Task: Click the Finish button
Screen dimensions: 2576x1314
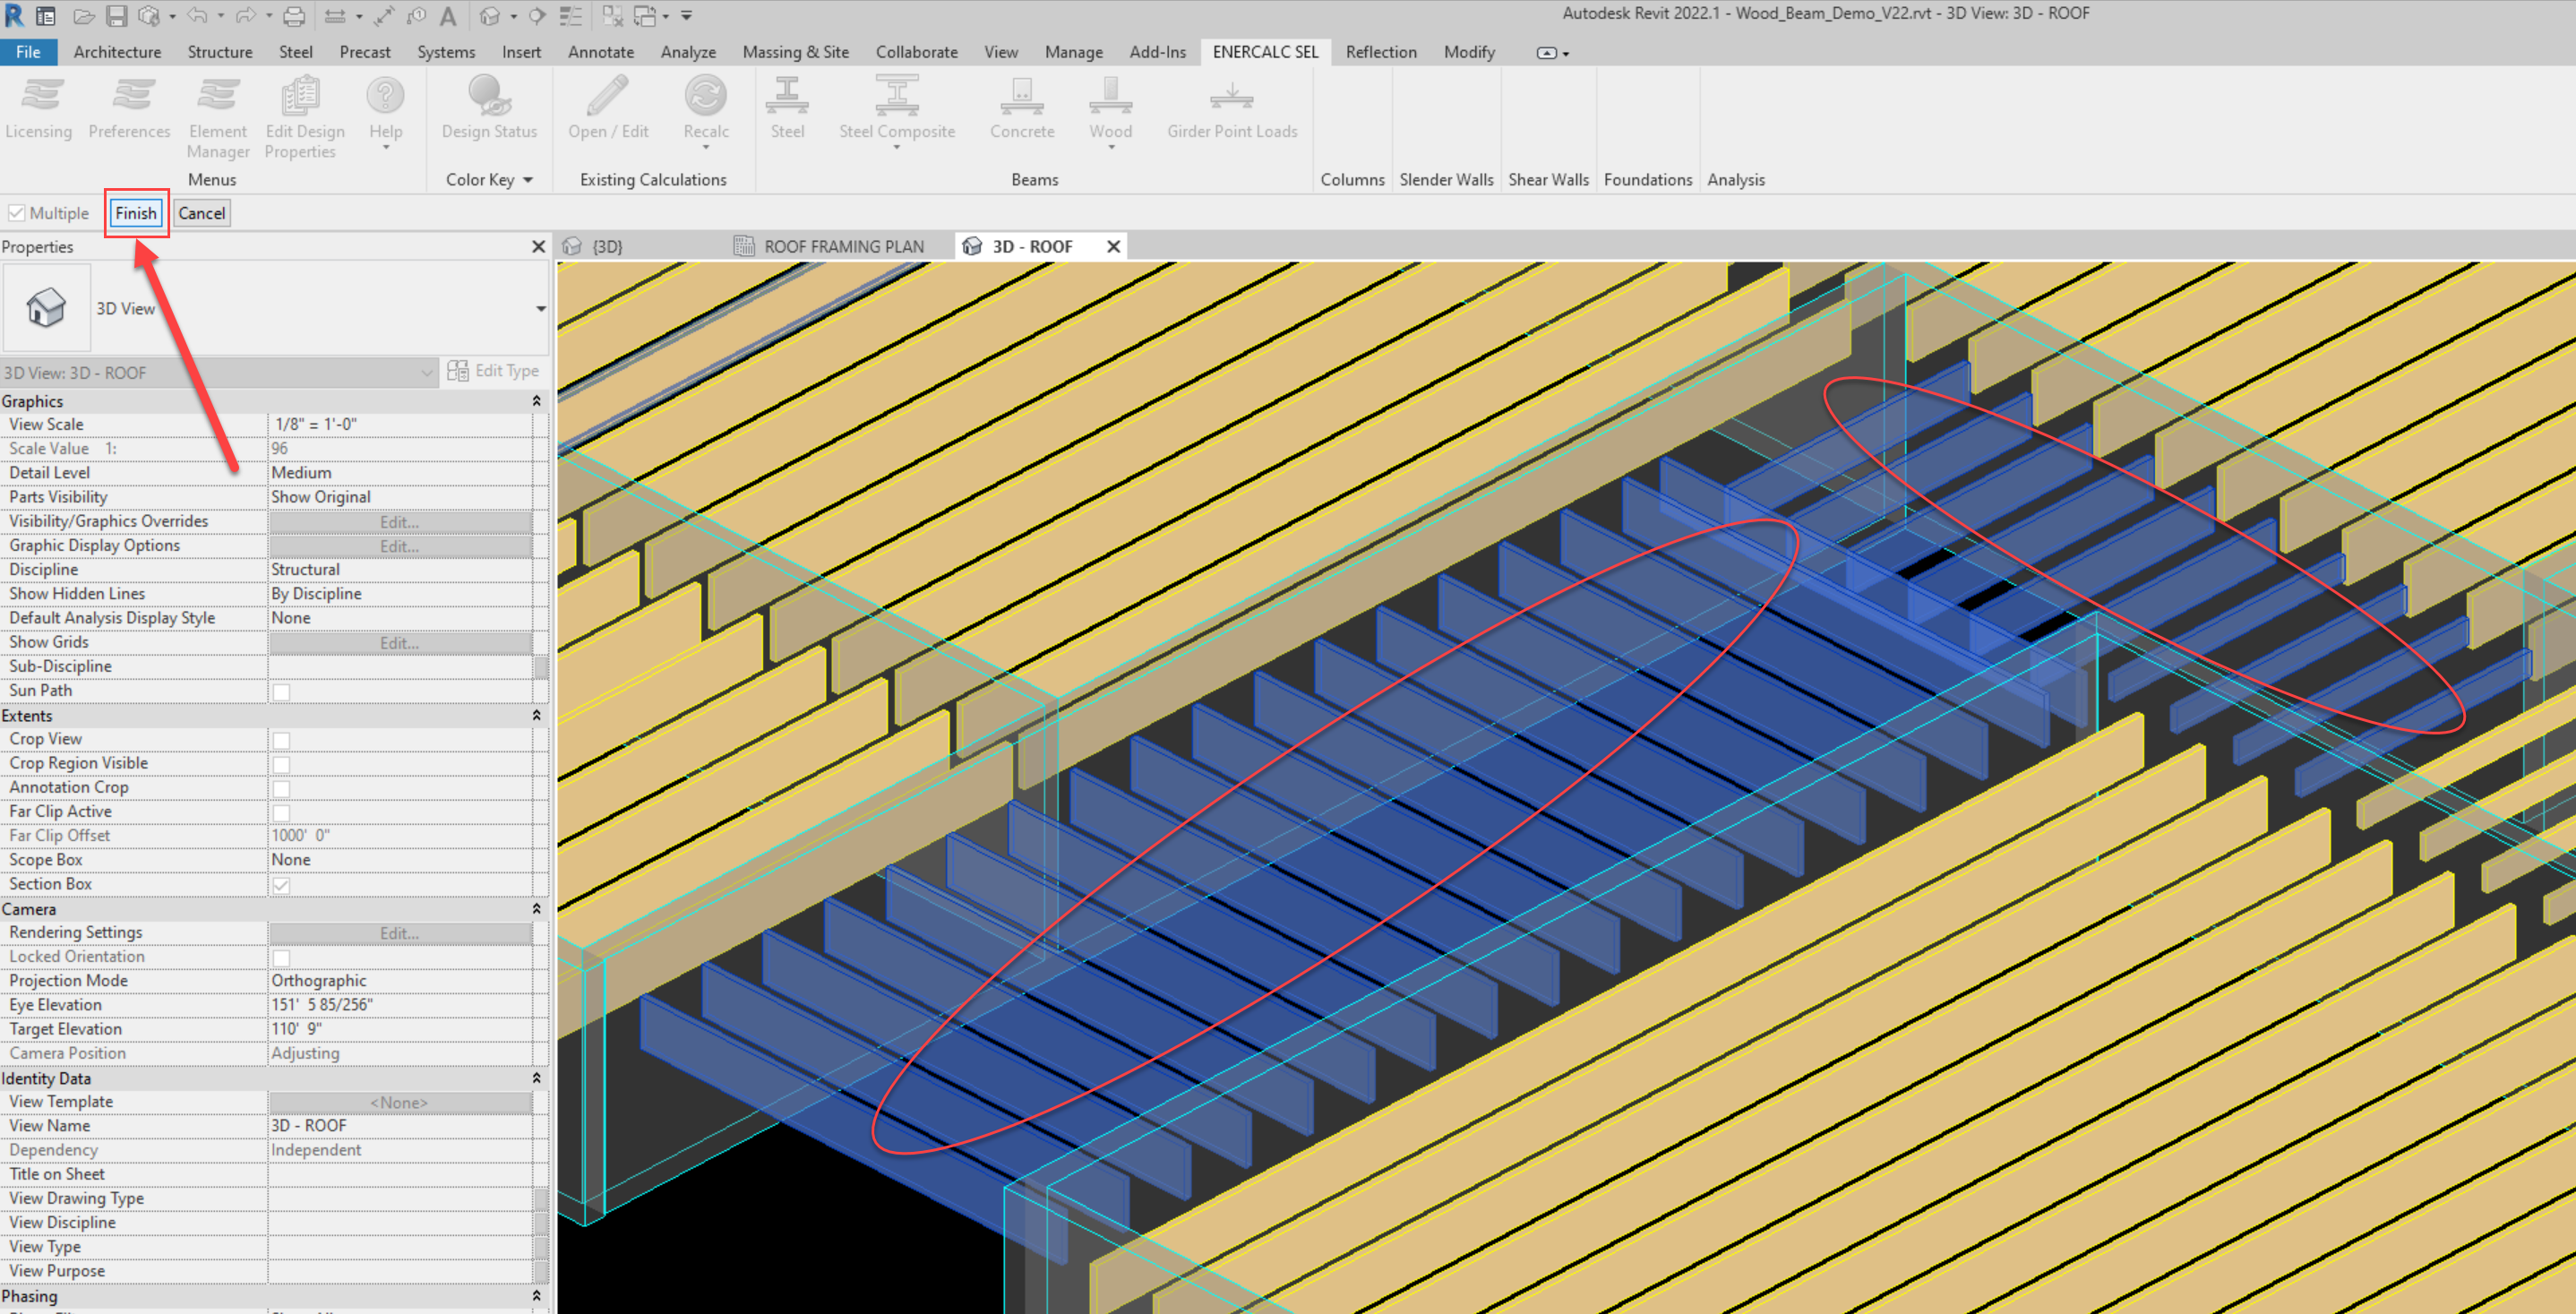Action: [136, 213]
